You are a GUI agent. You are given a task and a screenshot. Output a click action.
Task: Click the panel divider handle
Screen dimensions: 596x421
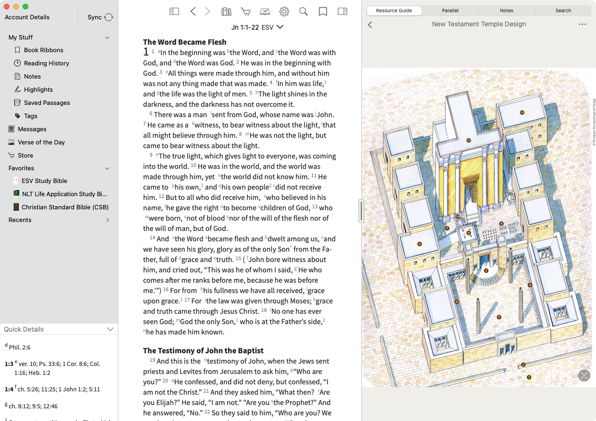coord(361,211)
